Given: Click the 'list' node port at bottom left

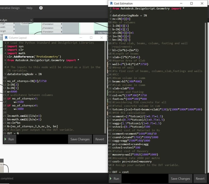Looking at the screenshot, I should point(2,165).
